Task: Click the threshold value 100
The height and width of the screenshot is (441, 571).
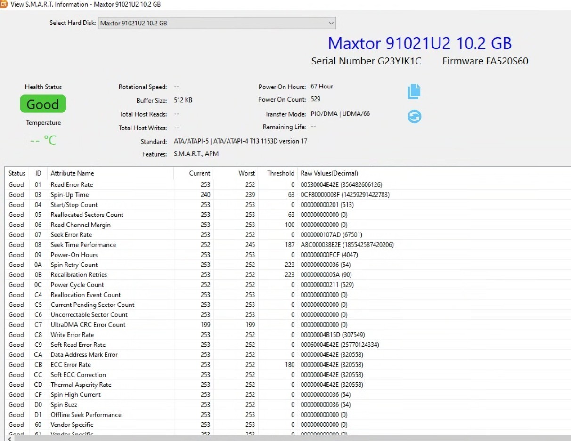Action: [289, 225]
